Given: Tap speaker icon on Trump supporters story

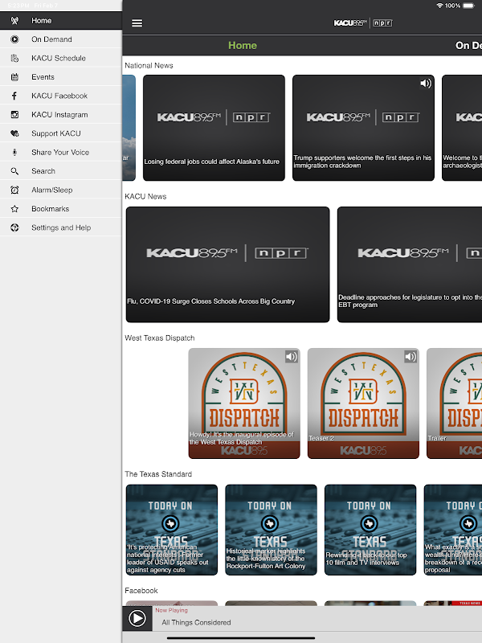Looking at the screenshot, I should point(426,84).
